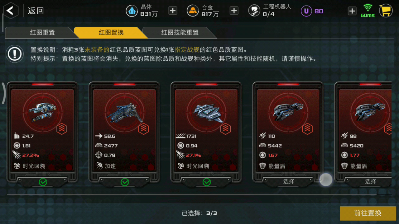This screenshot has width=399, height=224.
Task: Tap the purple U currency icon
Action: (x=306, y=11)
